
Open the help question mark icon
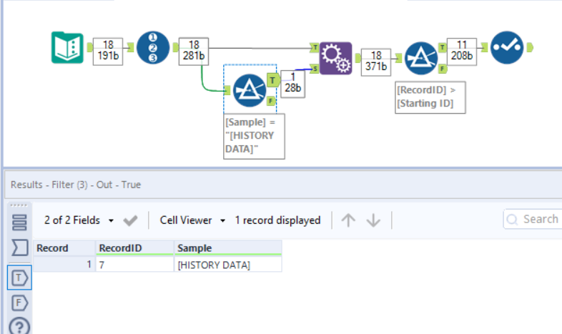(19, 326)
